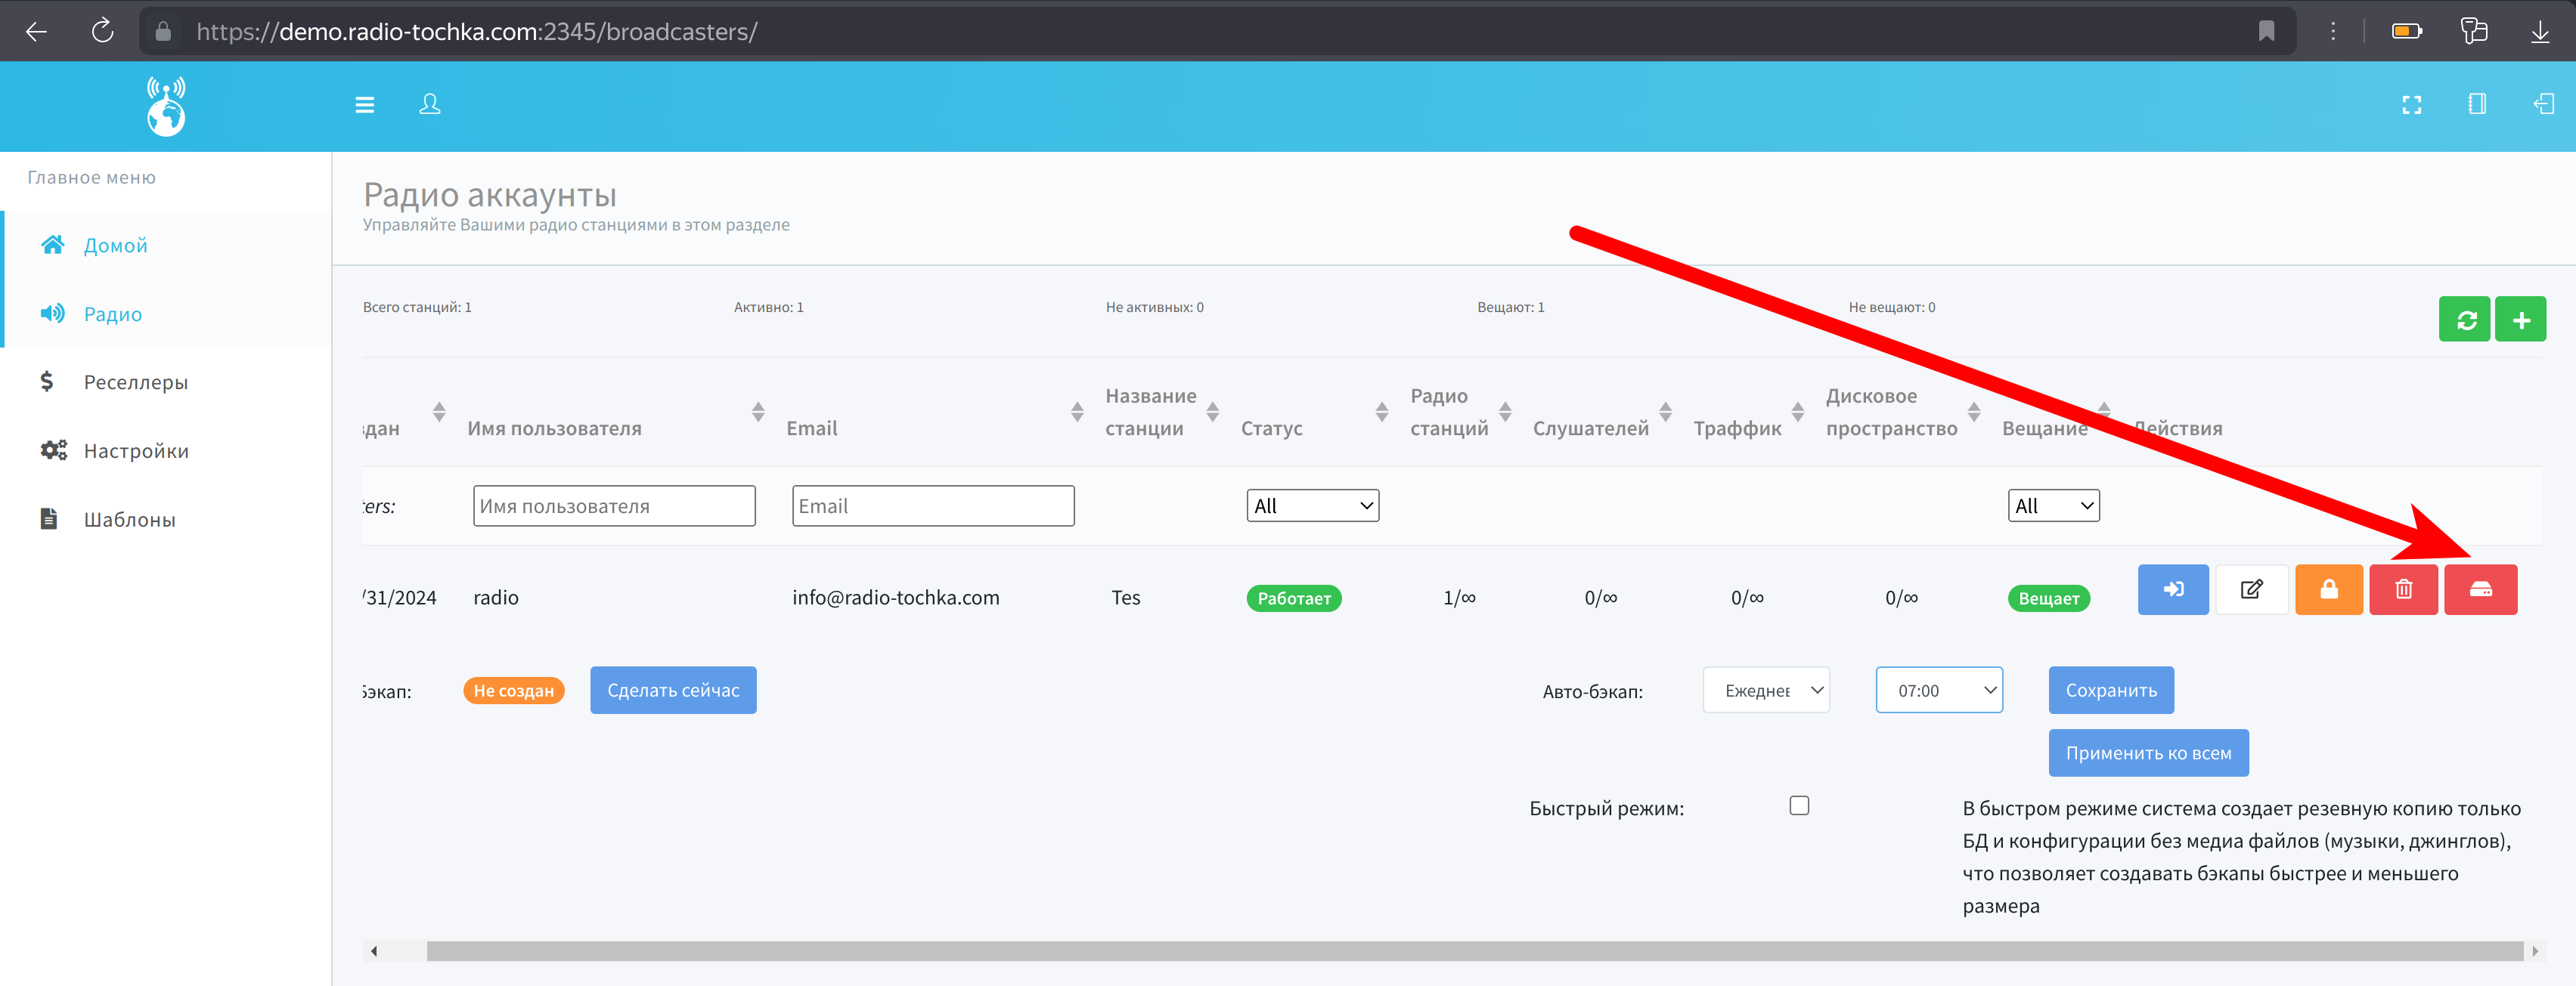Click the red disk drive icon button
Viewport: 2576px width, 986px height.
(x=2480, y=589)
